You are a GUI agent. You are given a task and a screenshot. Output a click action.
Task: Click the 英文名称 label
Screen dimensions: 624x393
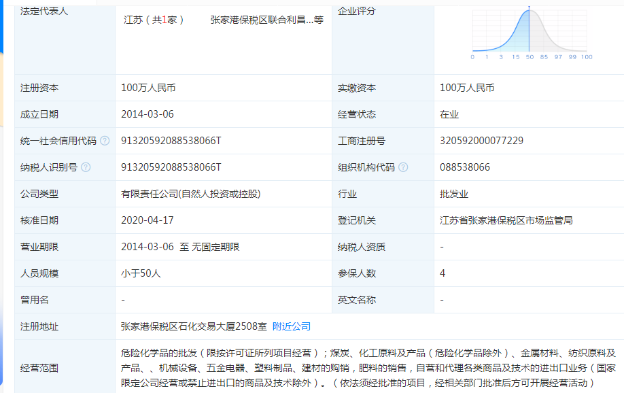point(357,300)
